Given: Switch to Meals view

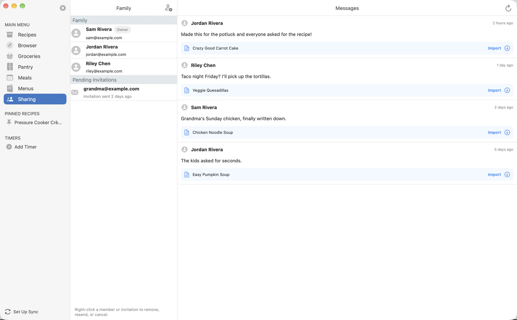Looking at the screenshot, I should pyautogui.click(x=35, y=78).
